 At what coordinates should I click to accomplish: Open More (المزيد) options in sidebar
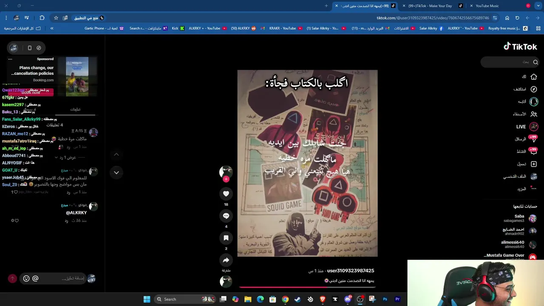tap(527, 189)
